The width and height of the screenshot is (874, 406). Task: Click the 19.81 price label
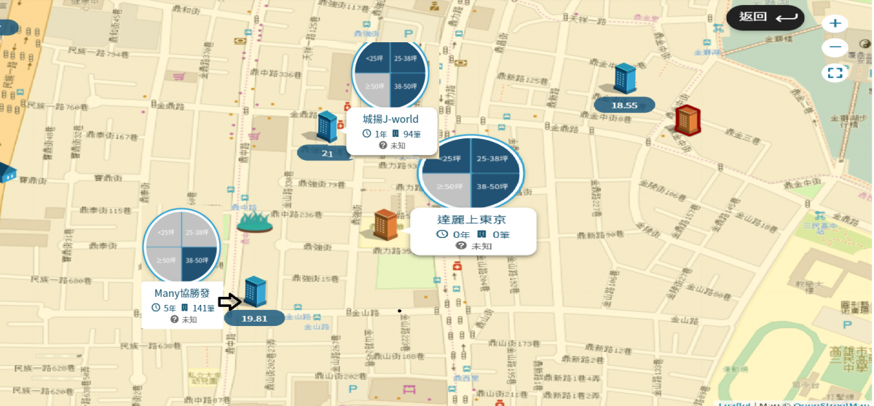254,318
